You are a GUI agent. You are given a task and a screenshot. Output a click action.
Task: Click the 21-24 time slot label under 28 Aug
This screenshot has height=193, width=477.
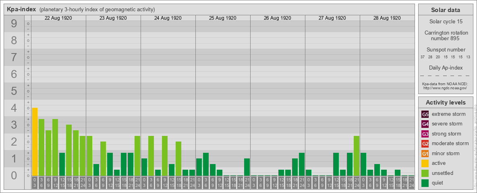[411, 183]
